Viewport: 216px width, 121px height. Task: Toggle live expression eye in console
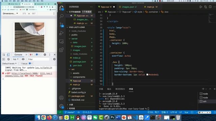coord(23,59)
